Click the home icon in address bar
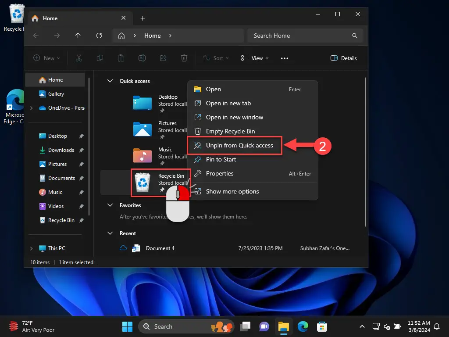Image resolution: width=449 pixels, height=337 pixels. pyautogui.click(x=121, y=36)
